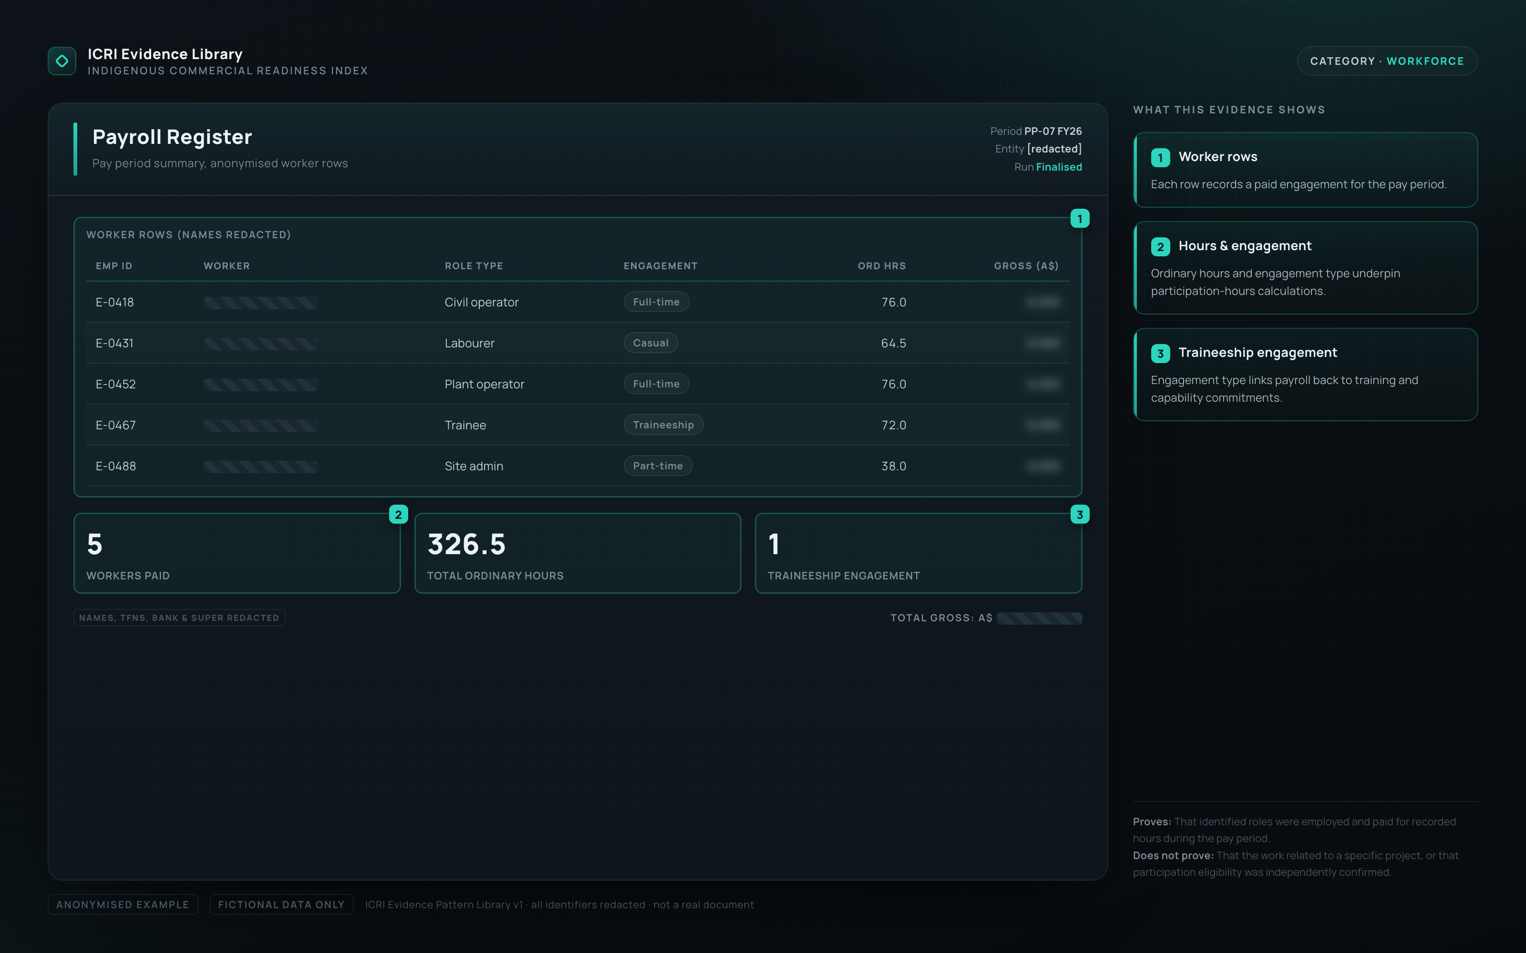Open the Hours & engagement explanation card
The image size is (1526, 953).
[x=1305, y=267]
